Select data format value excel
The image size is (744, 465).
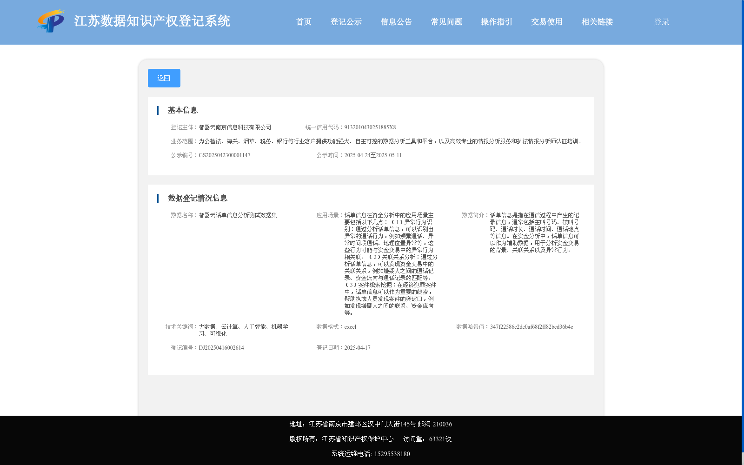(x=350, y=327)
